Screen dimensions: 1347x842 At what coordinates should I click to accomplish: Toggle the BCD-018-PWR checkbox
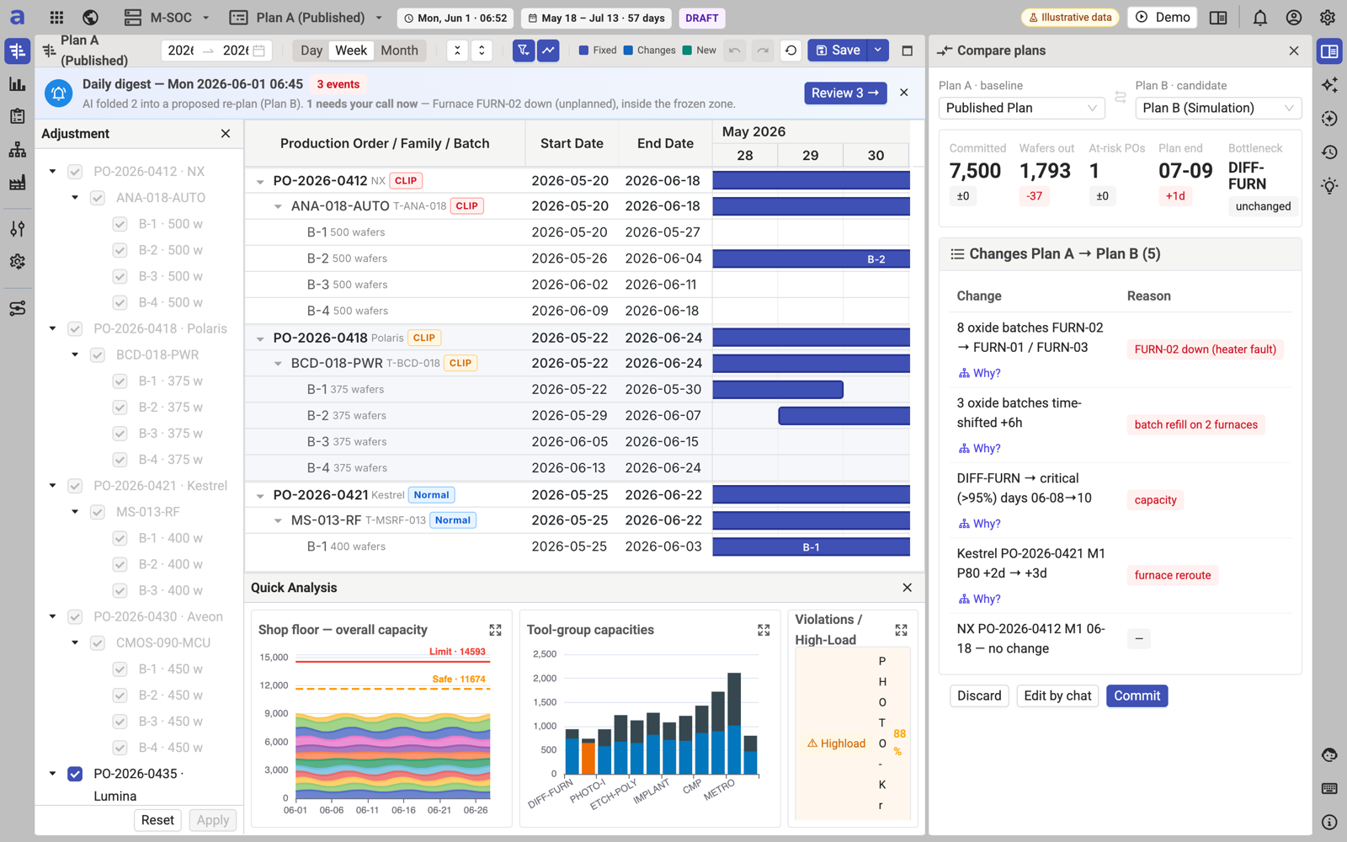click(98, 355)
